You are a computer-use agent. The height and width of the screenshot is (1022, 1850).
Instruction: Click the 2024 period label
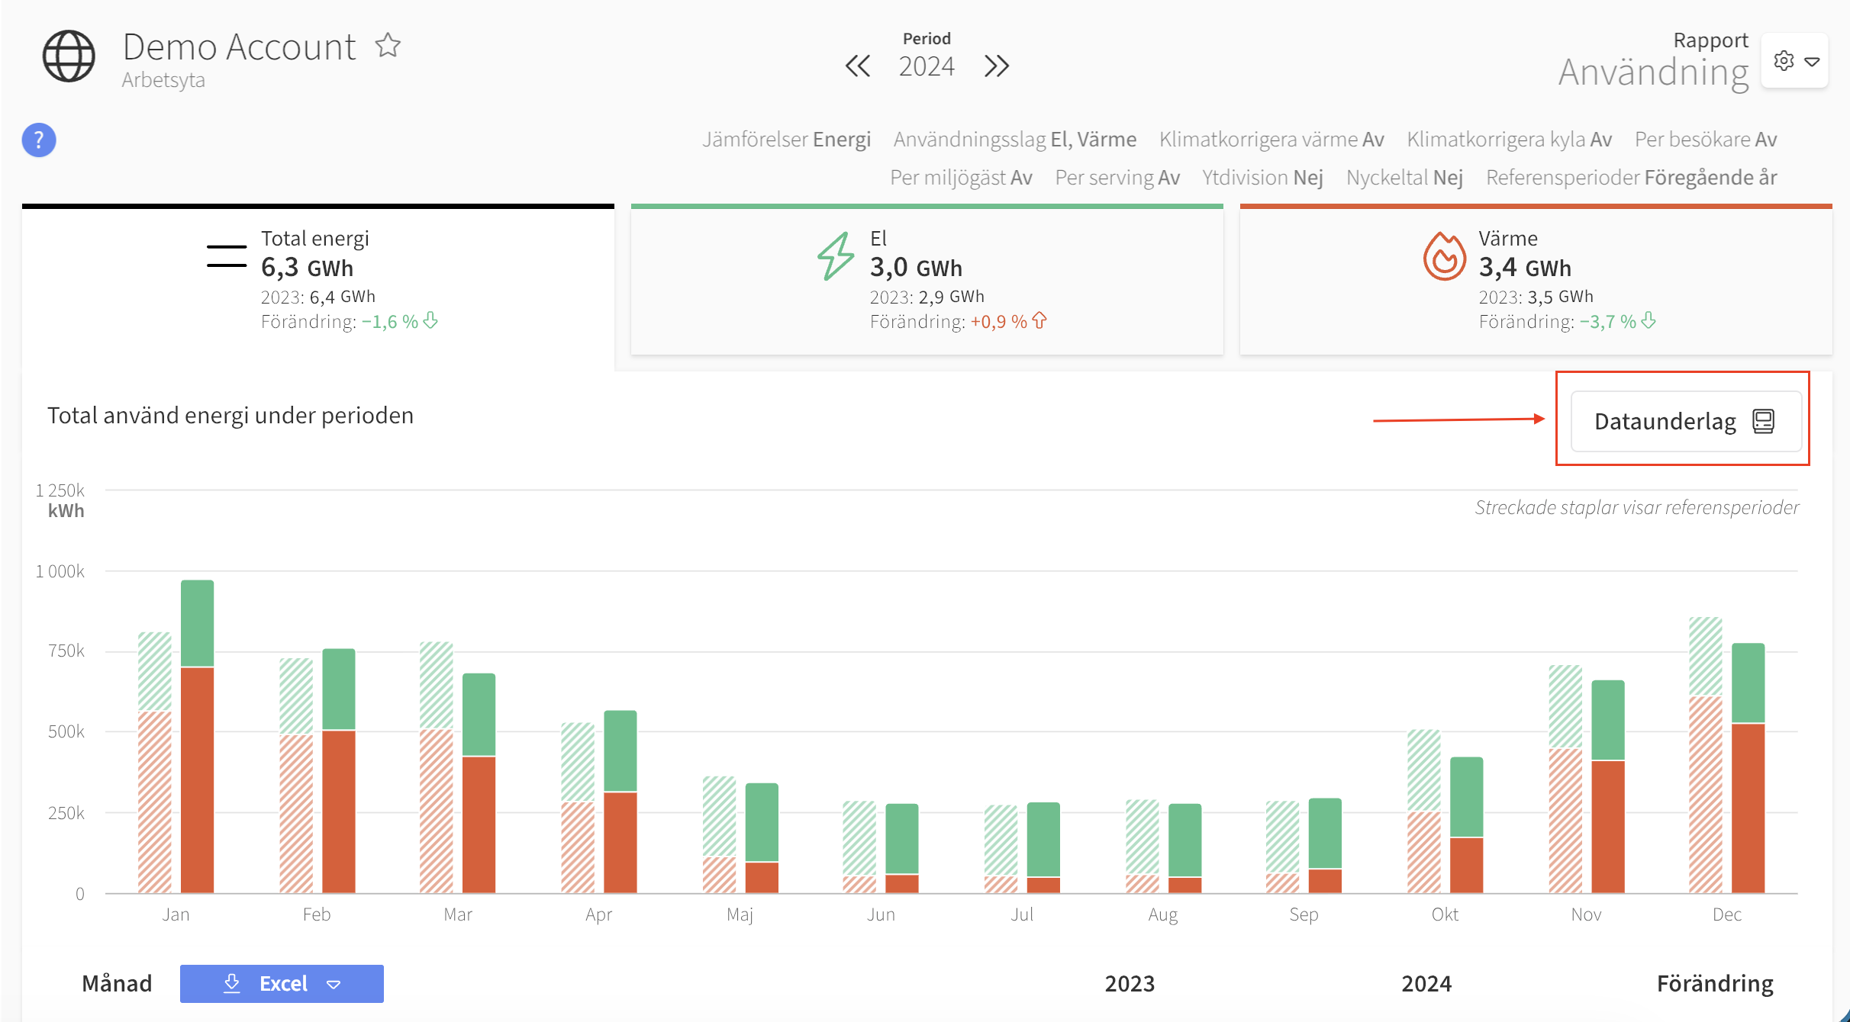click(926, 67)
